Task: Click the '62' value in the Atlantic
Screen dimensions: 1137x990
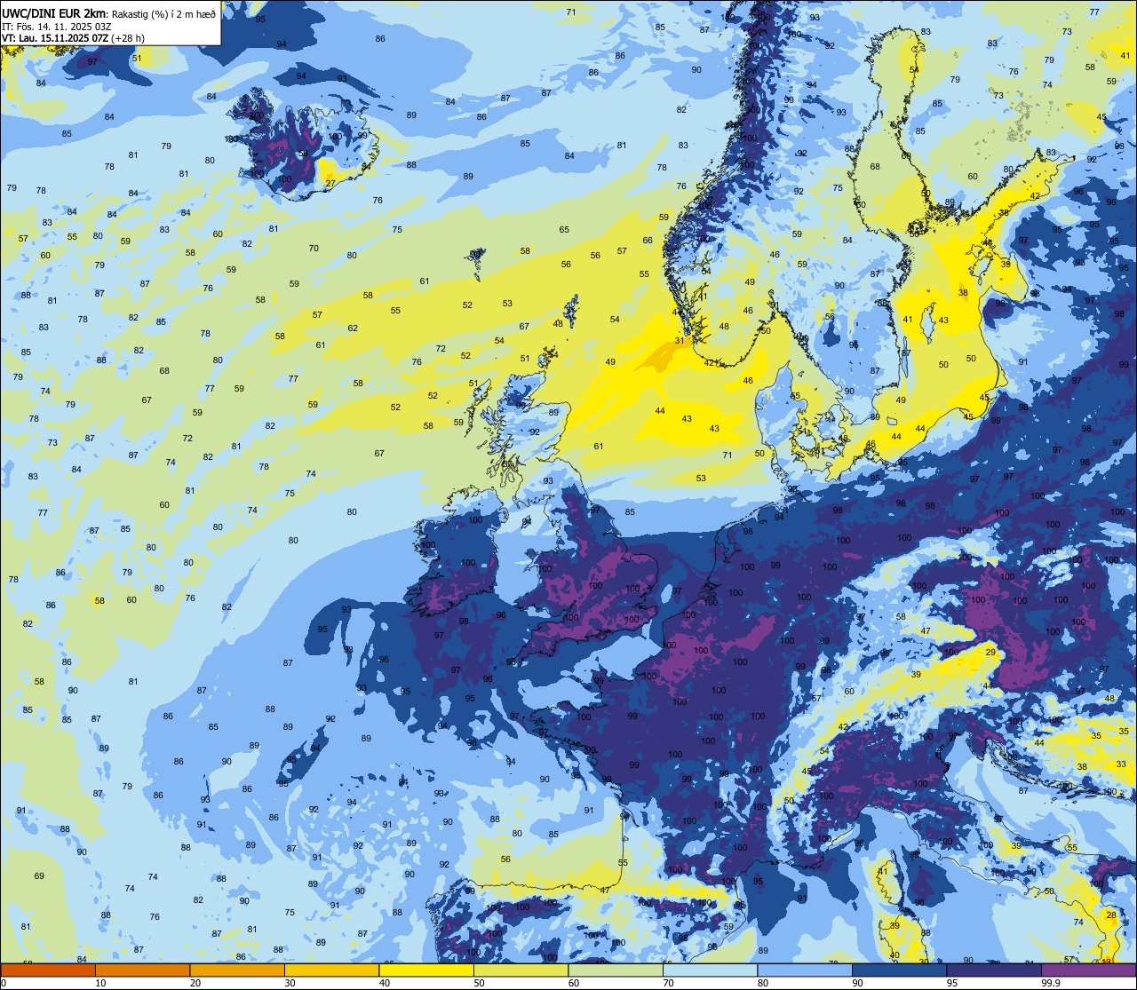Action: tap(353, 329)
